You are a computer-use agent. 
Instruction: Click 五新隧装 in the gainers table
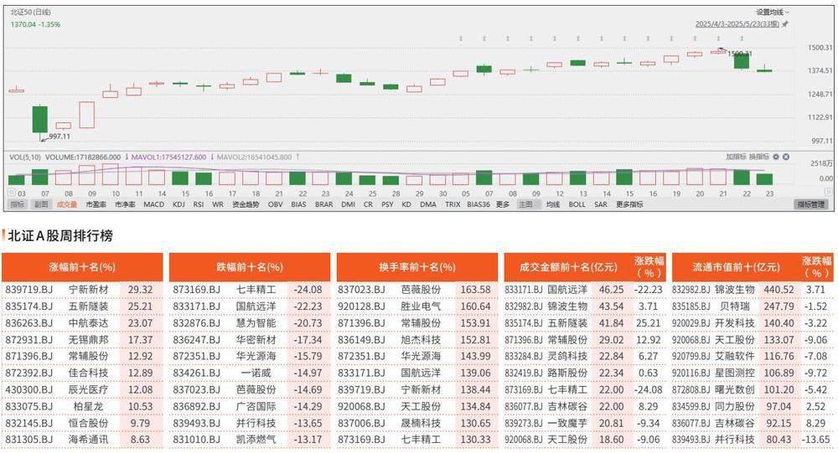[x=88, y=306]
